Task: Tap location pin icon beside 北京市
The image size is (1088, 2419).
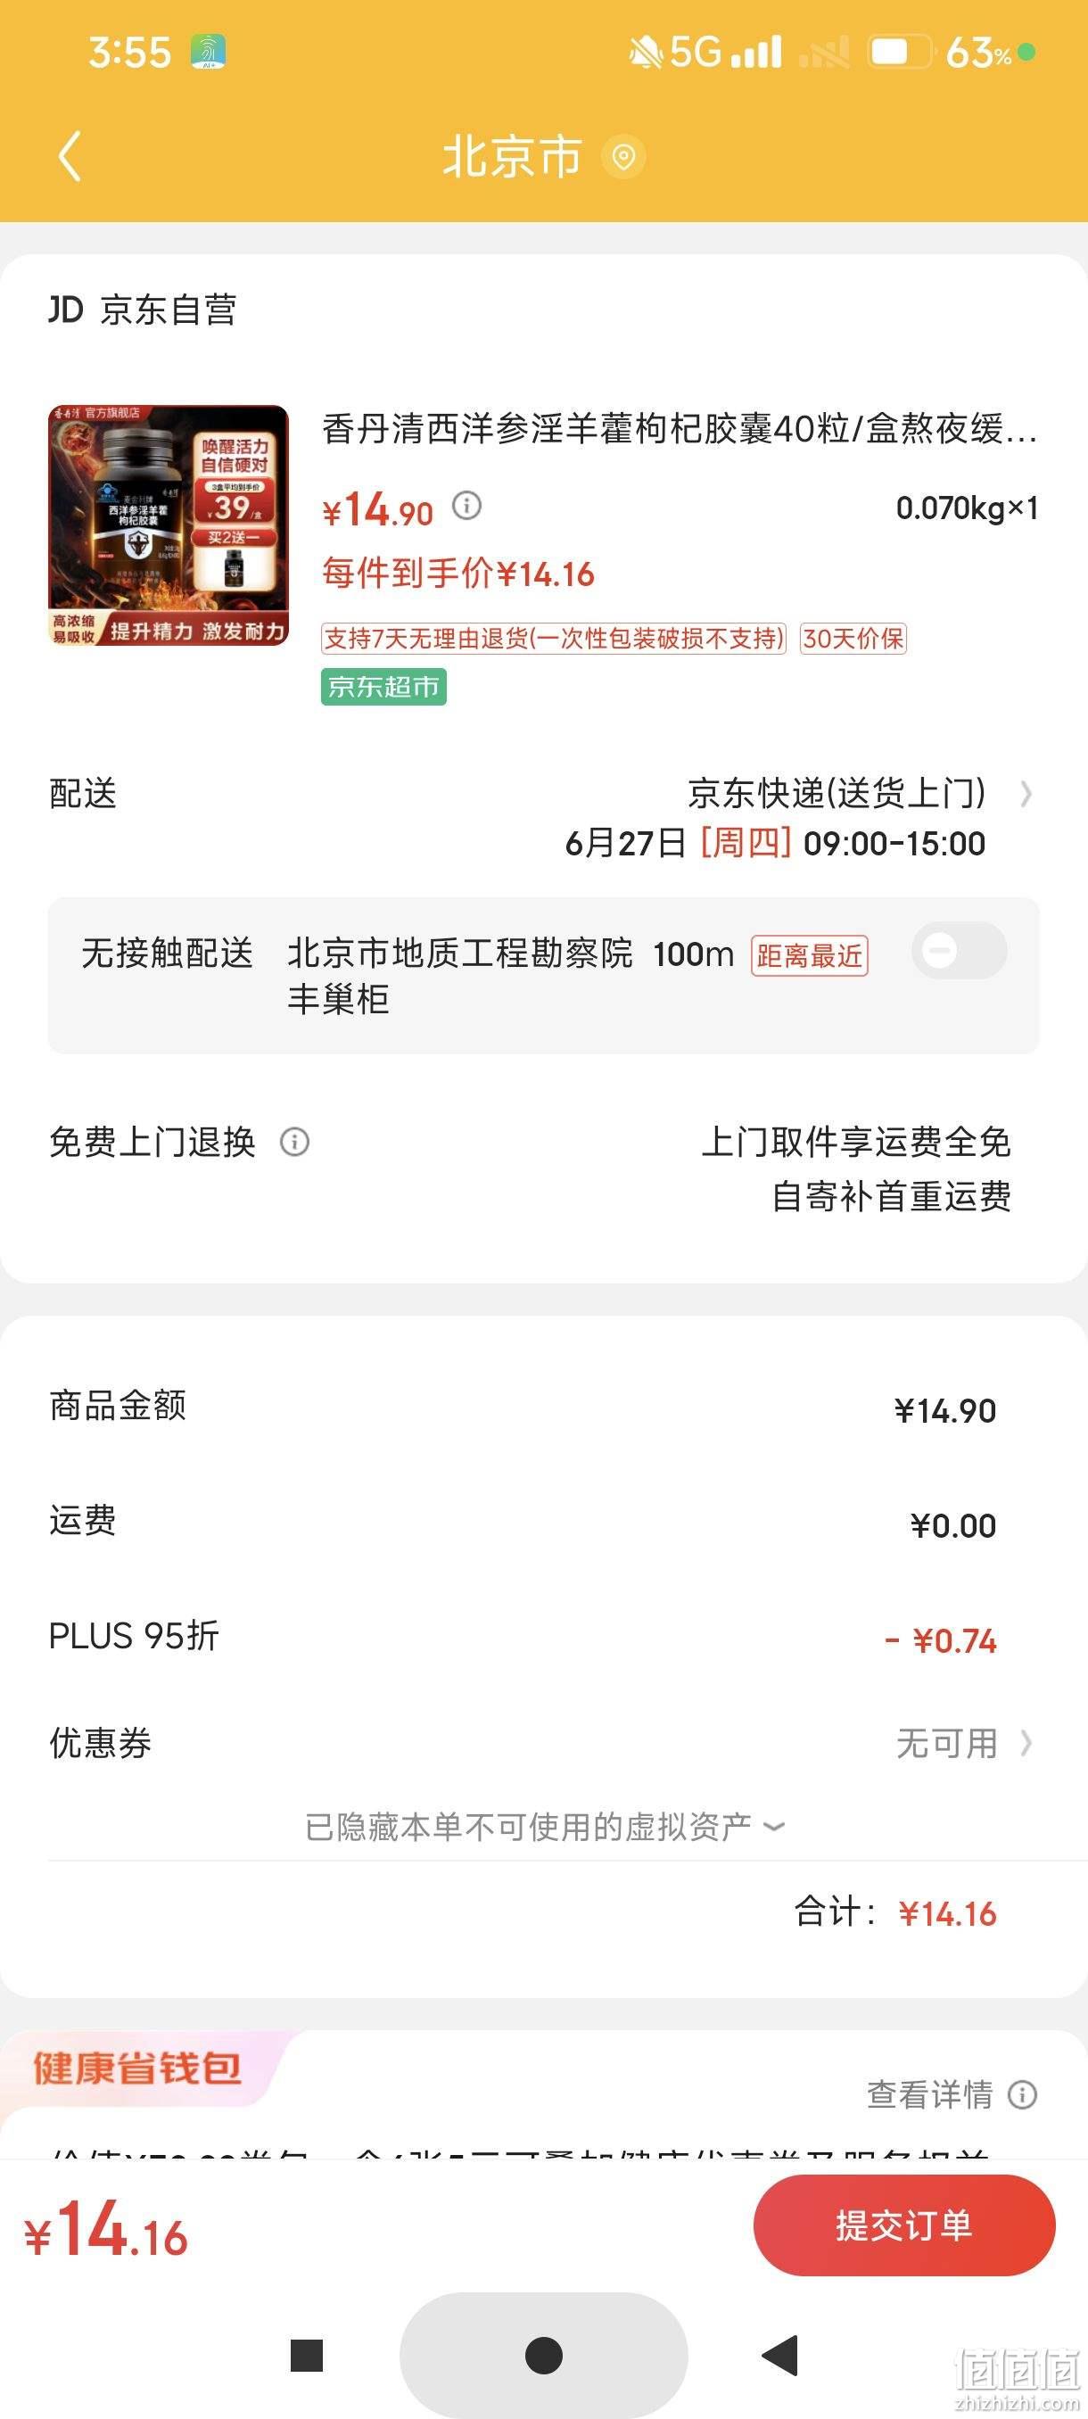Action: (x=623, y=157)
